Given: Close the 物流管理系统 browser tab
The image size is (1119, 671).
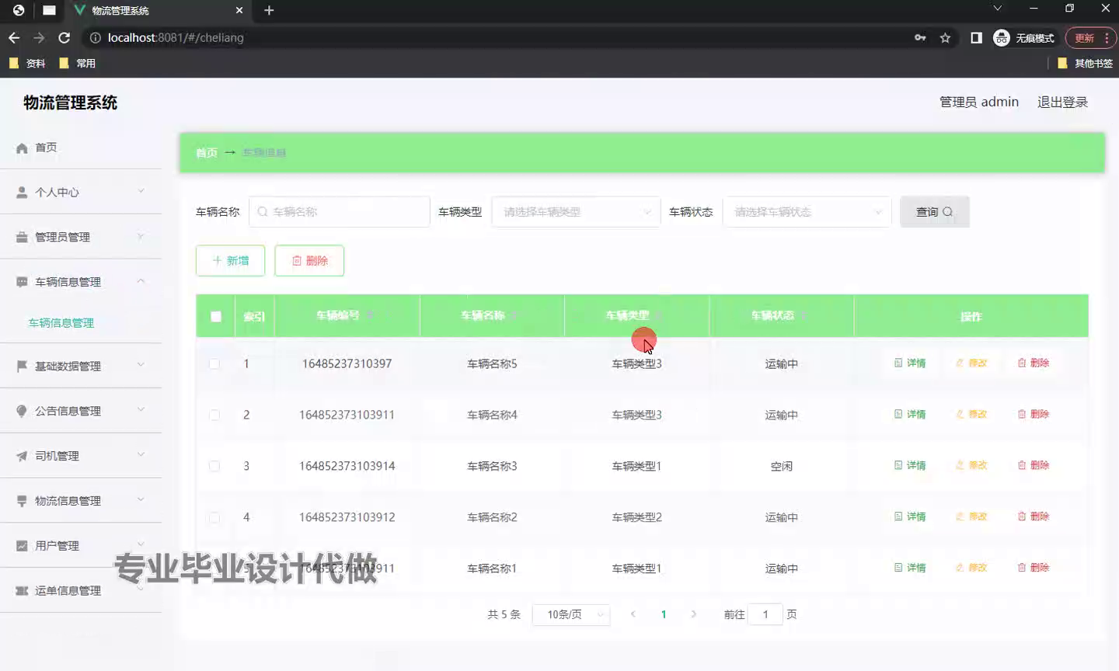Looking at the screenshot, I should [x=239, y=10].
